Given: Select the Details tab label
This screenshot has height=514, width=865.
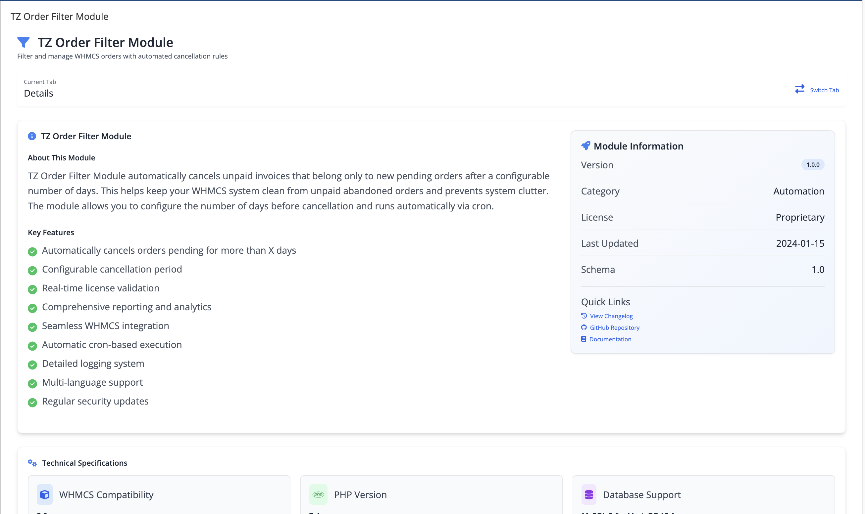Looking at the screenshot, I should coord(38,93).
